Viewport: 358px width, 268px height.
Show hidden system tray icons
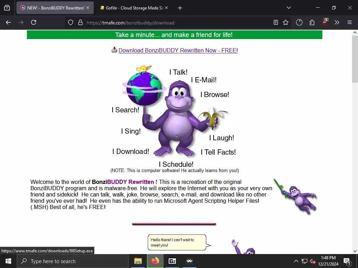[296, 261]
